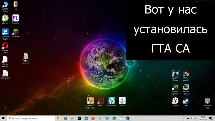Switch the ENG input language indicator
215x121 pixels.
point(196,118)
